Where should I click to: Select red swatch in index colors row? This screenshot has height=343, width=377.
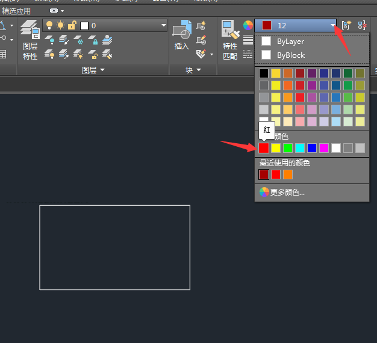pos(264,148)
